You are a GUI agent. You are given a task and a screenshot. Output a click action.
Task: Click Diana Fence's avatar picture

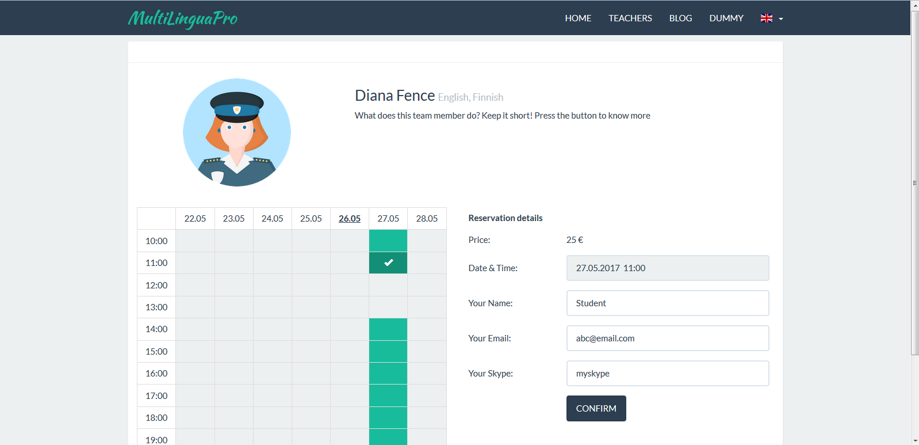237,132
